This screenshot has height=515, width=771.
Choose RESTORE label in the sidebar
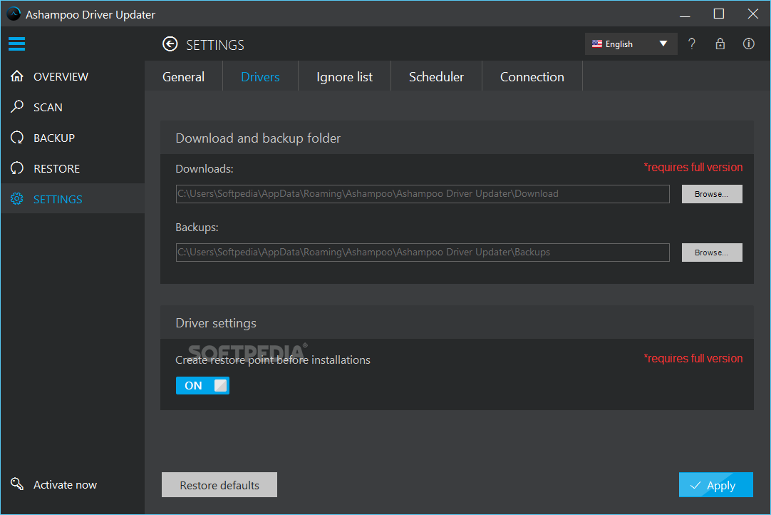tap(56, 168)
